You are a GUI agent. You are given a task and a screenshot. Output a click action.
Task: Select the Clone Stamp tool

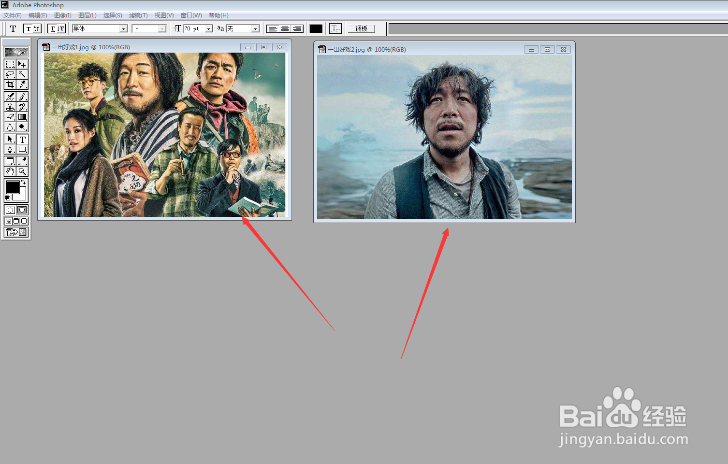(10, 107)
